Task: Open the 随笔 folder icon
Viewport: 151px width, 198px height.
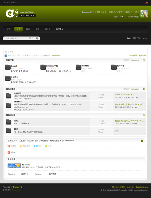Action: pyautogui.click(x=9, y=130)
